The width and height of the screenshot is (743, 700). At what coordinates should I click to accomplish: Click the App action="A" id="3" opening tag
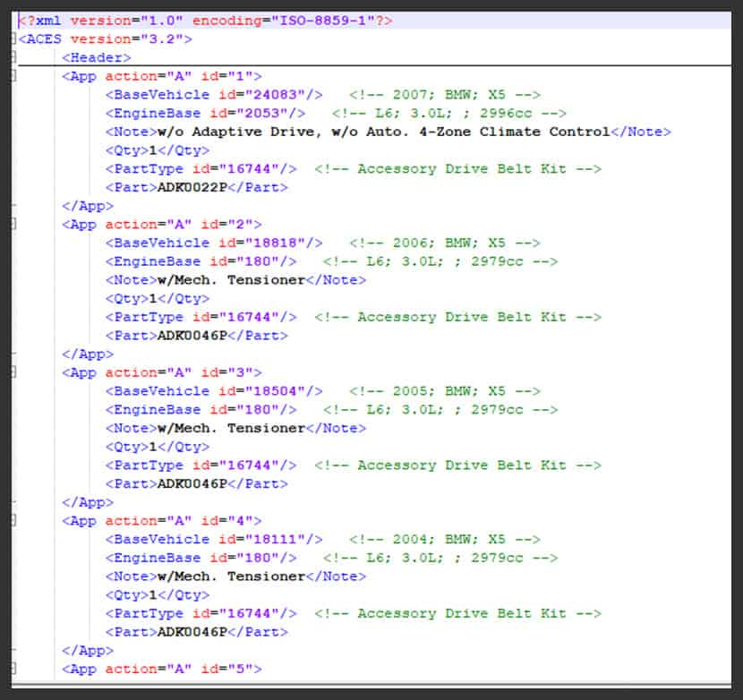coord(162,372)
